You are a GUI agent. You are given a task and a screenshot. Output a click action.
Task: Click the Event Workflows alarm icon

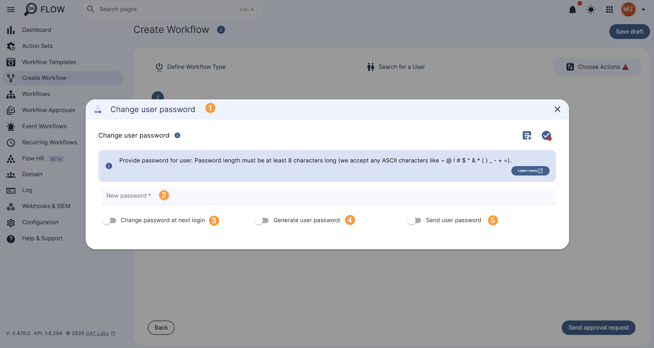click(x=11, y=126)
